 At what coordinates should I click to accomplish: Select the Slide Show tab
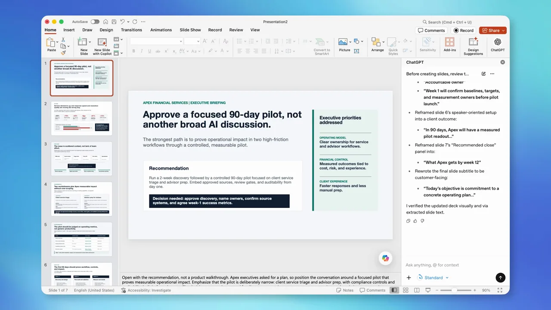190,30
